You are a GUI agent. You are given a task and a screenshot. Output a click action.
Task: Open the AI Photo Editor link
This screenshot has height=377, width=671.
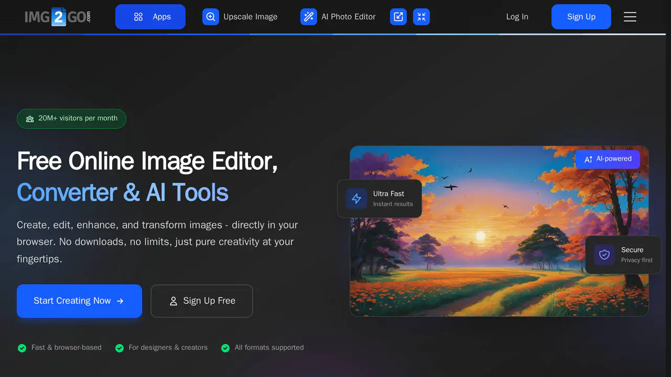pos(349,17)
